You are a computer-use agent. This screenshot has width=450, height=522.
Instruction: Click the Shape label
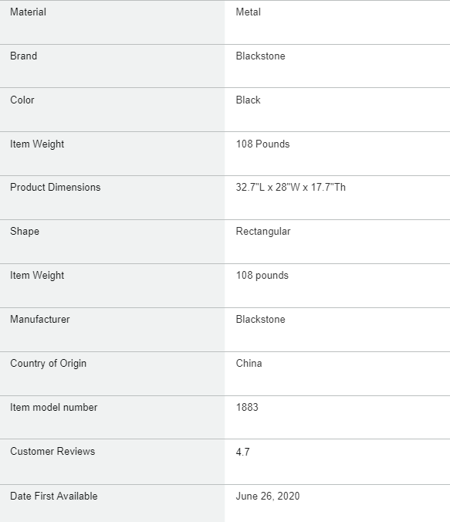tap(25, 232)
